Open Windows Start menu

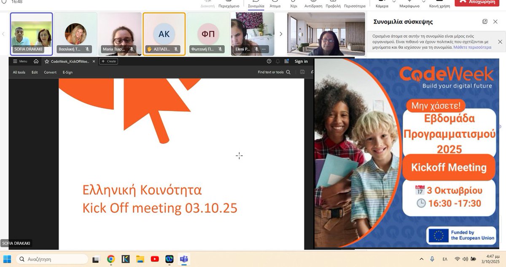coord(7,259)
